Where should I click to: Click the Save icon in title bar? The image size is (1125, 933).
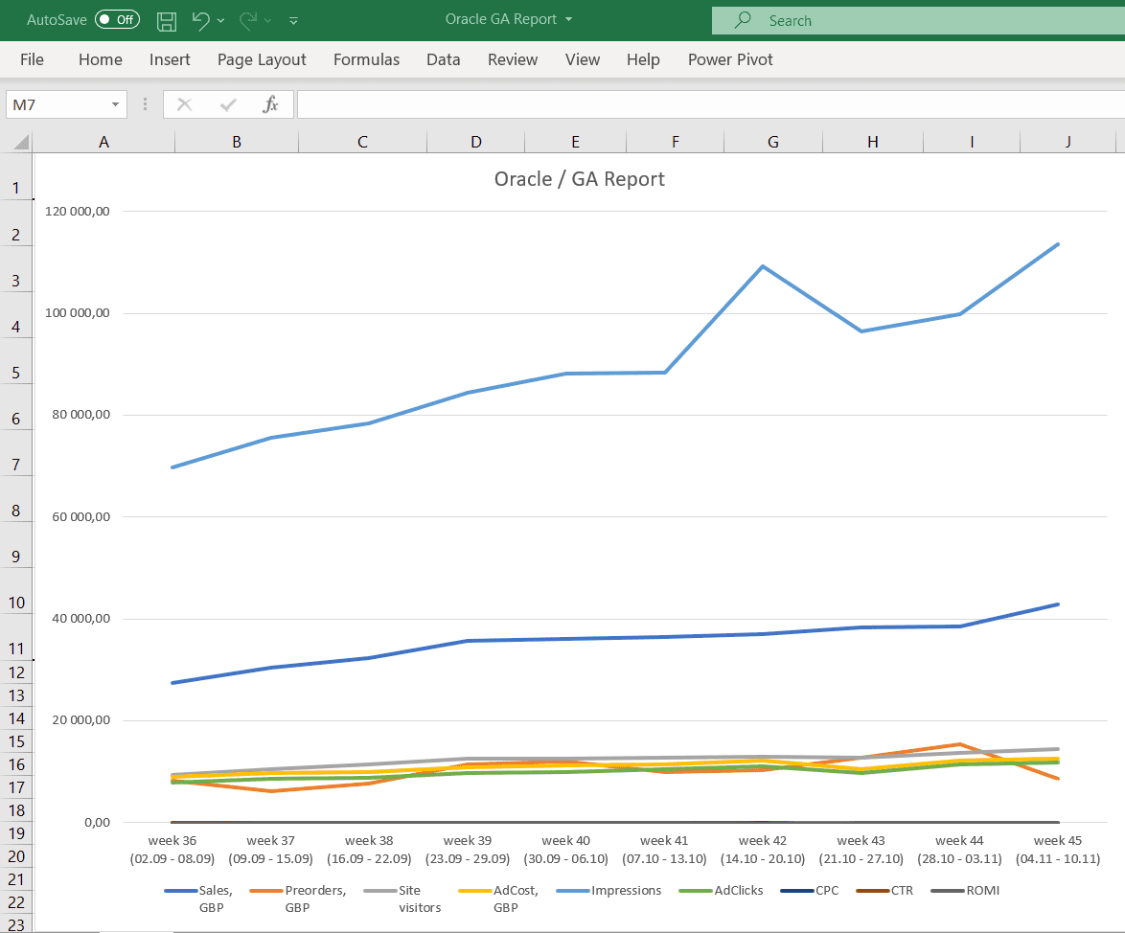pyautogui.click(x=167, y=21)
